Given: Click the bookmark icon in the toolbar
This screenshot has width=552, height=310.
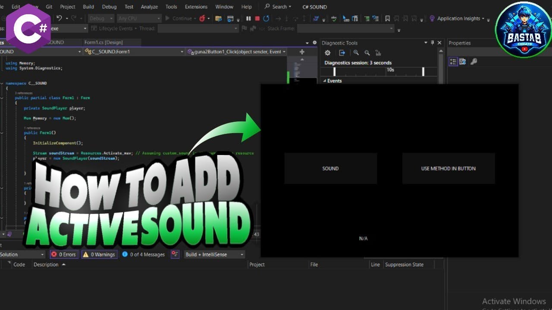Looking at the screenshot, I should click(387, 19).
